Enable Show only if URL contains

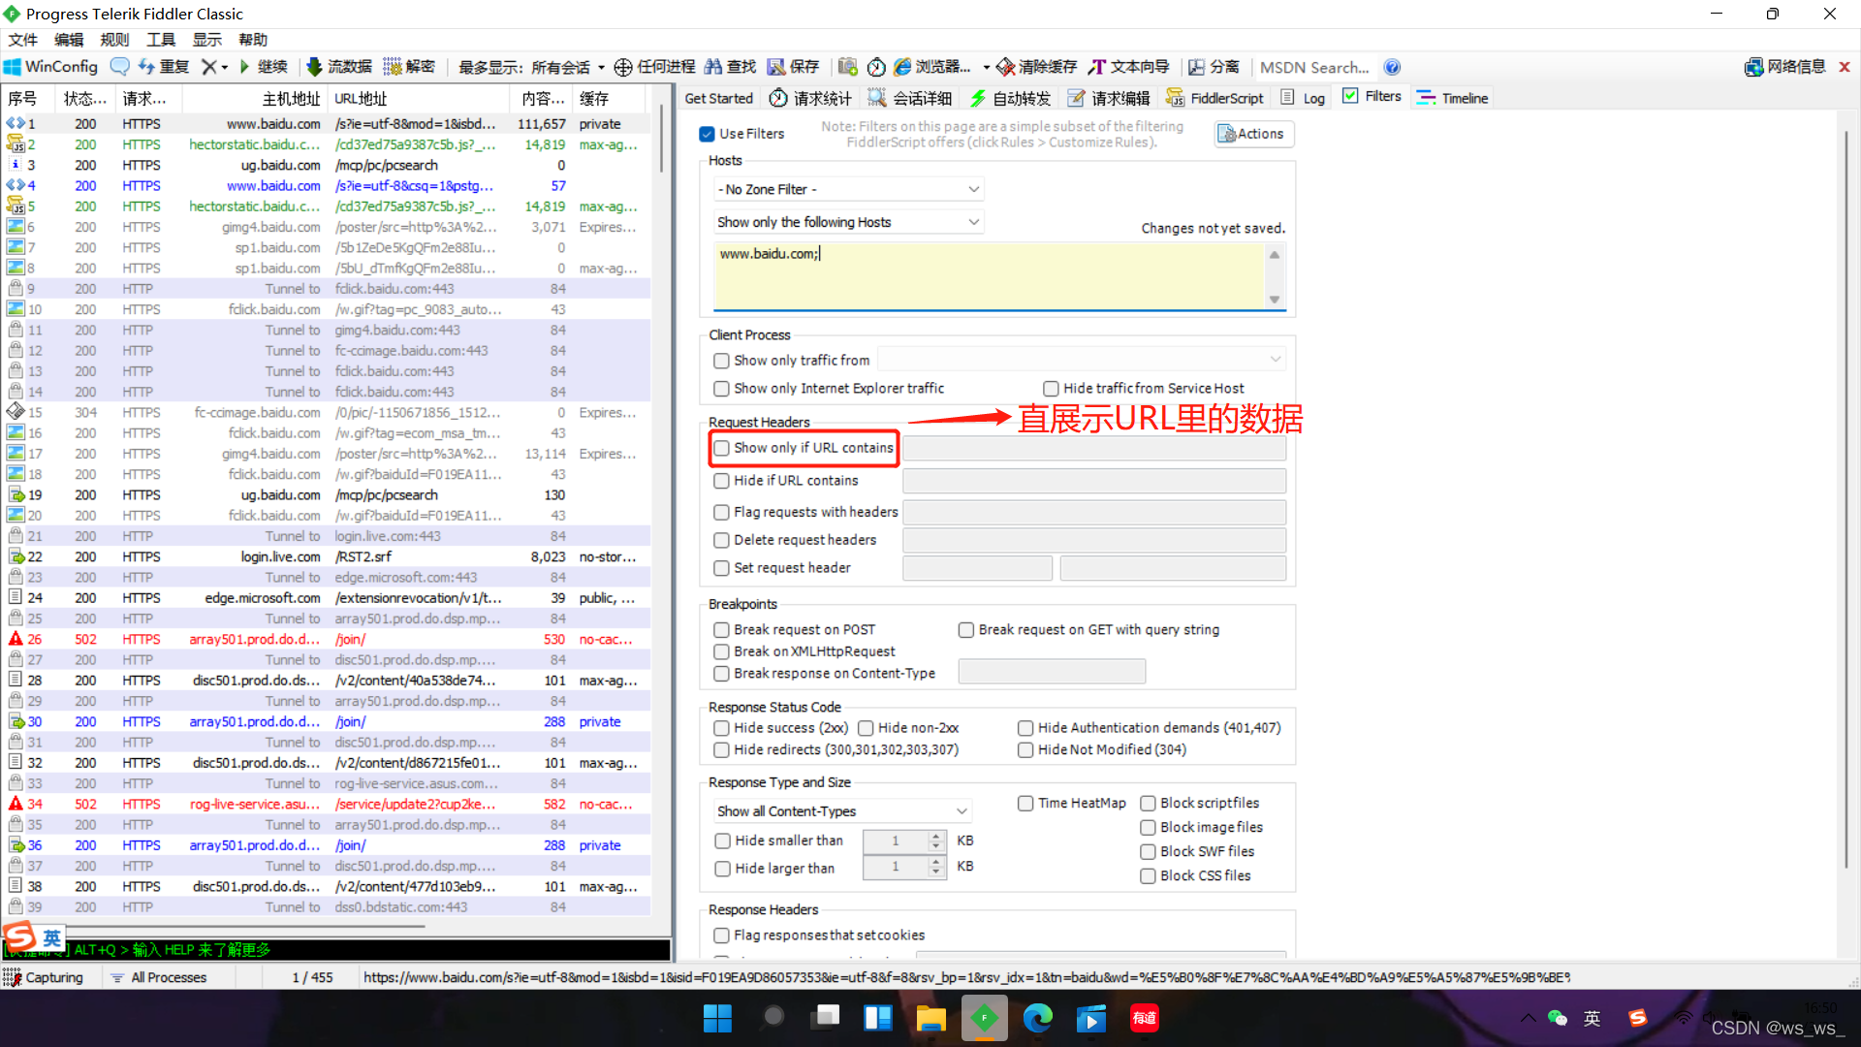[721, 448]
